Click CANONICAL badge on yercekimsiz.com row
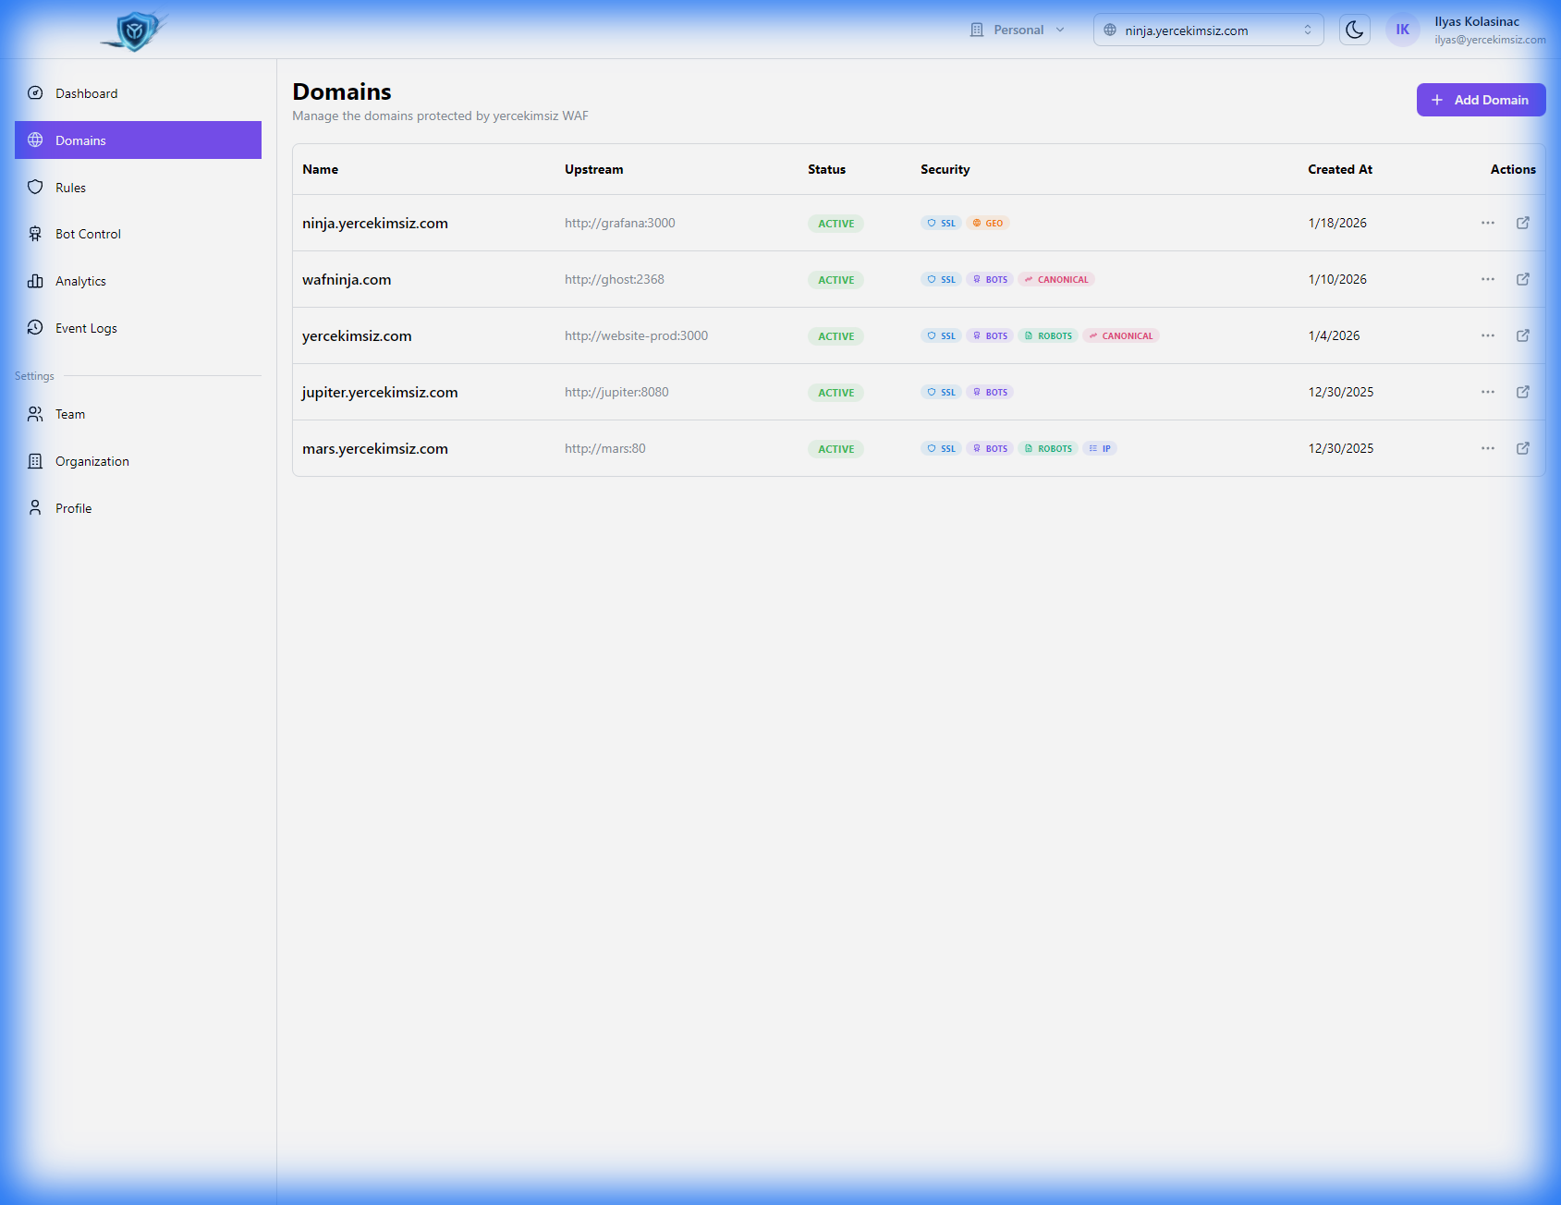 point(1121,335)
